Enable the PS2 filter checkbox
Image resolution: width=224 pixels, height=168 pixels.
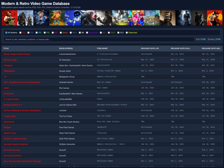click(x=44, y=33)
